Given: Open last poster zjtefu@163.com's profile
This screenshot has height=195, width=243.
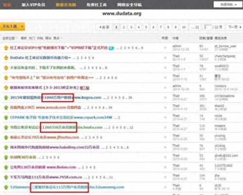Looking at the screenshot, I should point(226,156).
